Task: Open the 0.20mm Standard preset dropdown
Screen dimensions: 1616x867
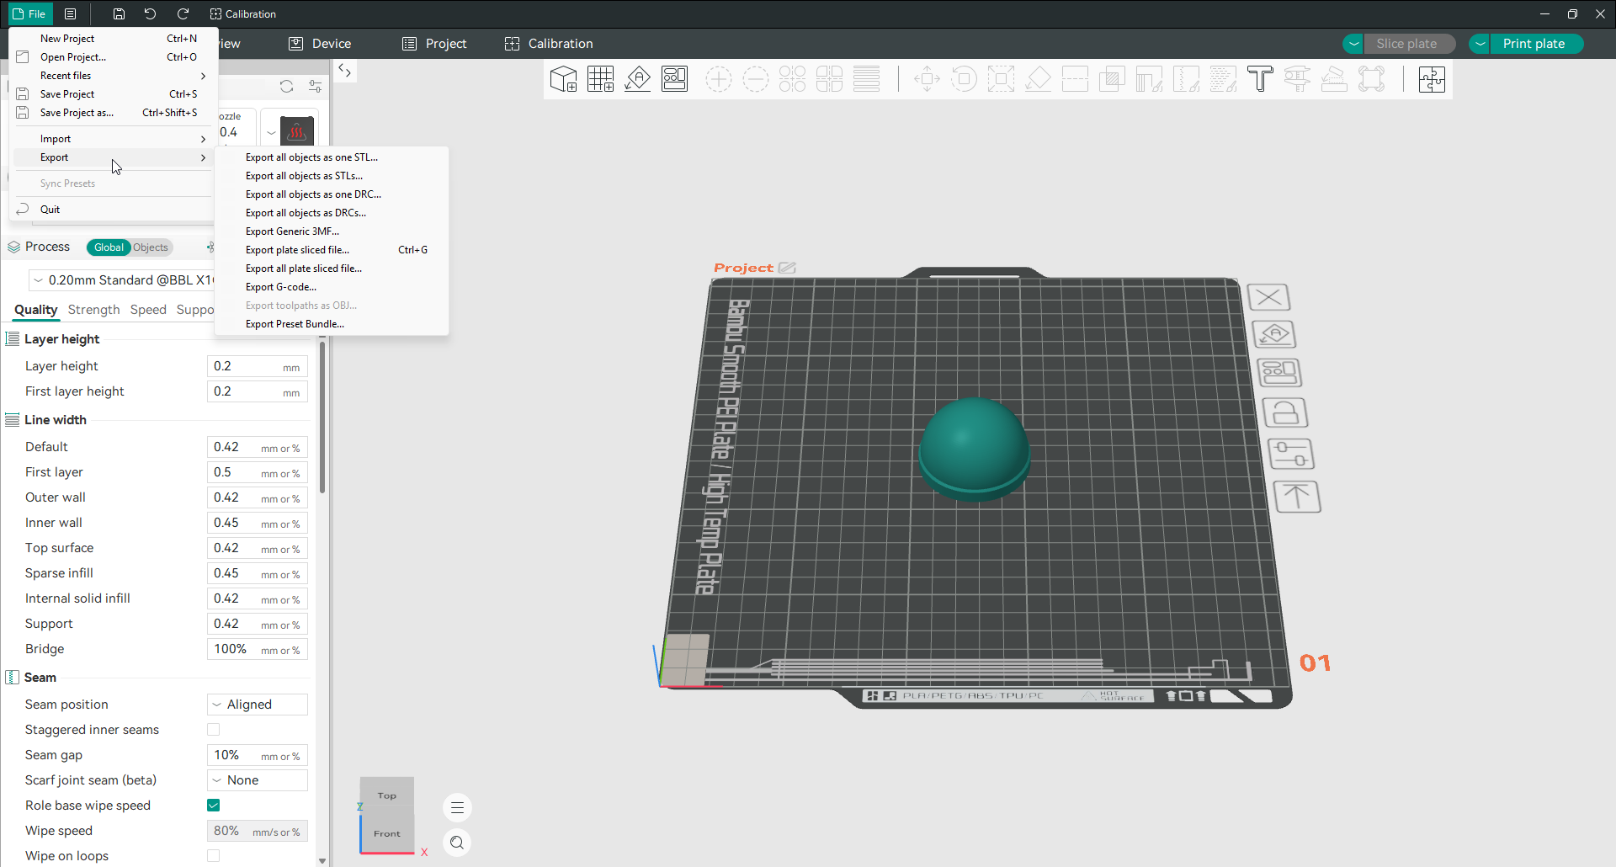Action: (123, 280)
